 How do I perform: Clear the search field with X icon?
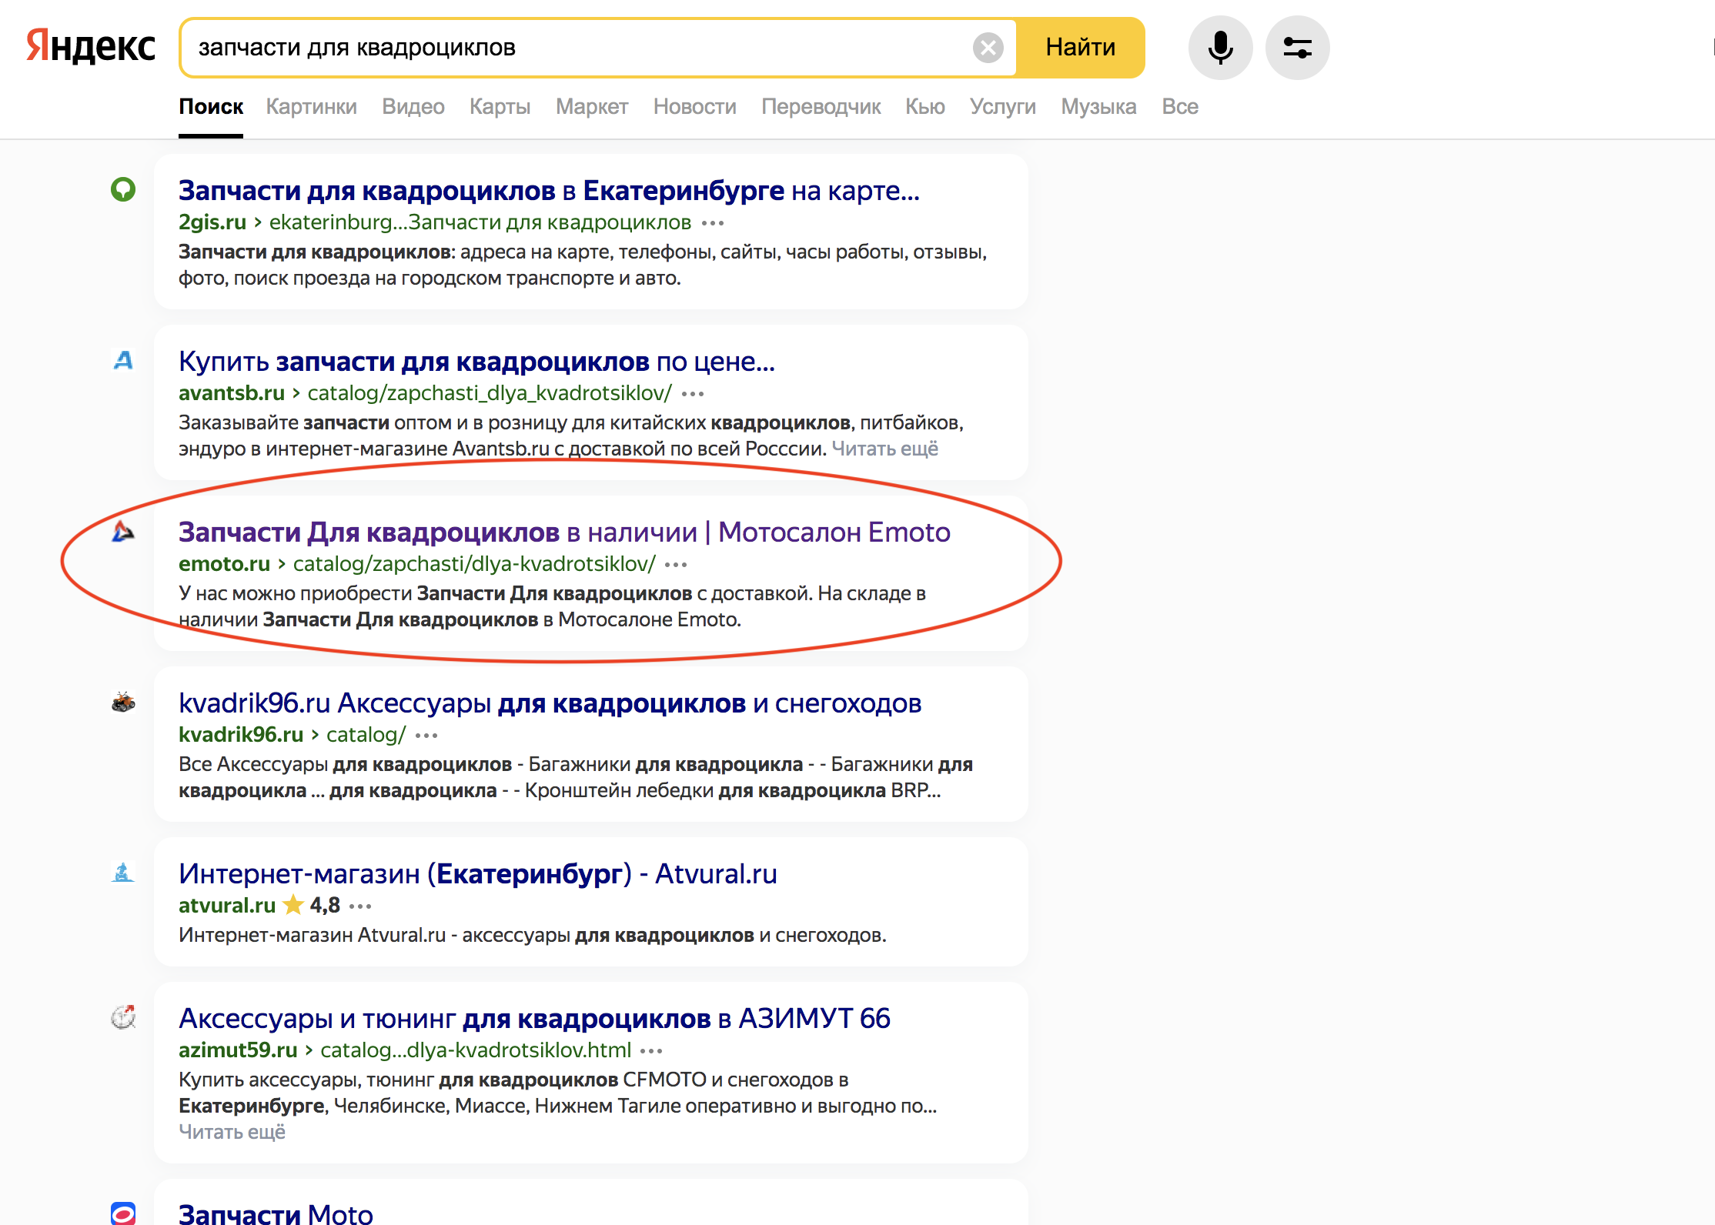[988, 48]
